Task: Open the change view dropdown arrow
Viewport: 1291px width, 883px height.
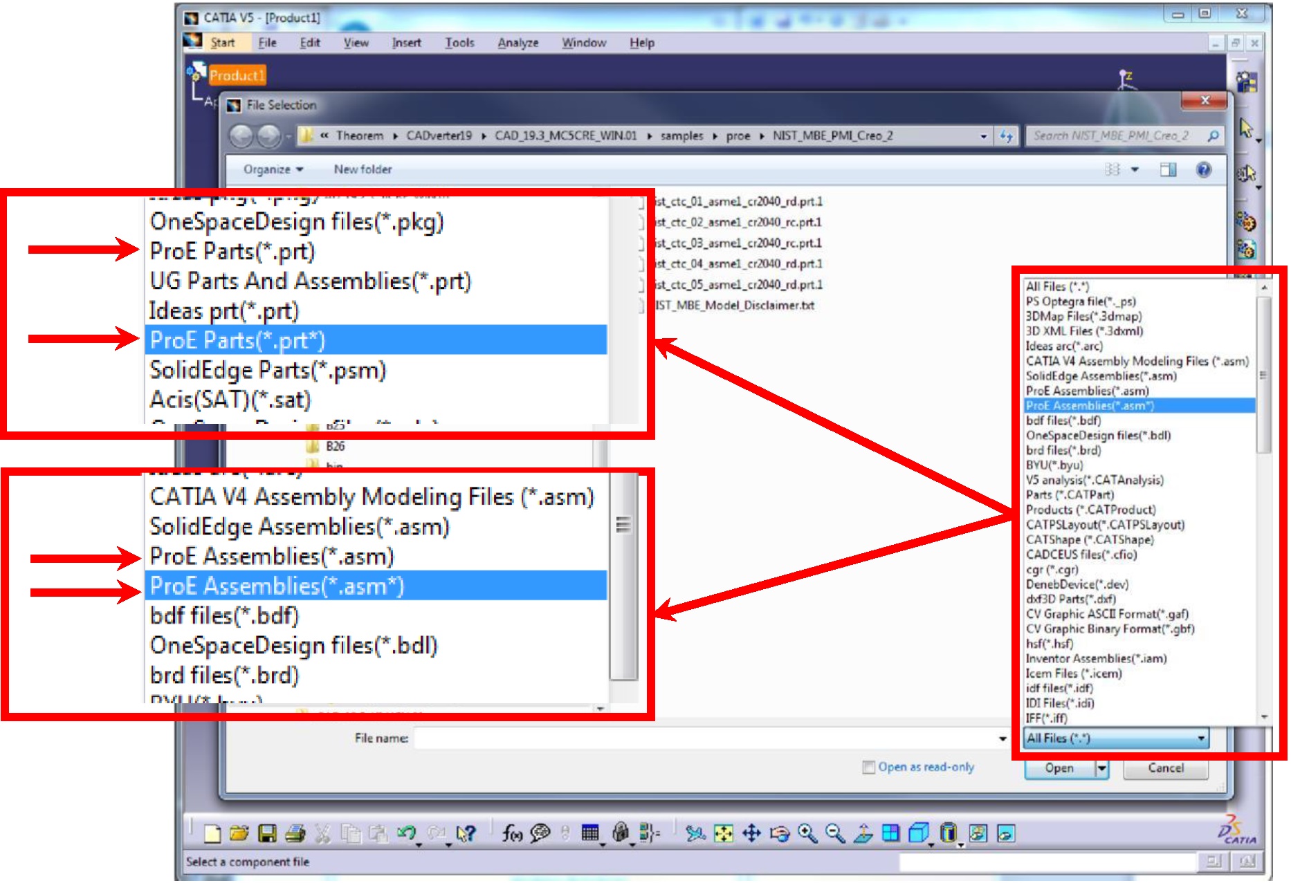Action: point(1135,169)
